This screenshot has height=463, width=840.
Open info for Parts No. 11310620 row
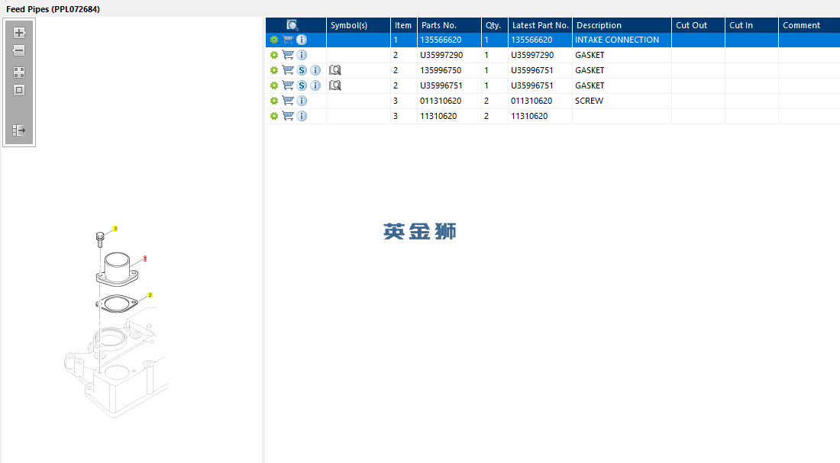click(x=302, y=116)
